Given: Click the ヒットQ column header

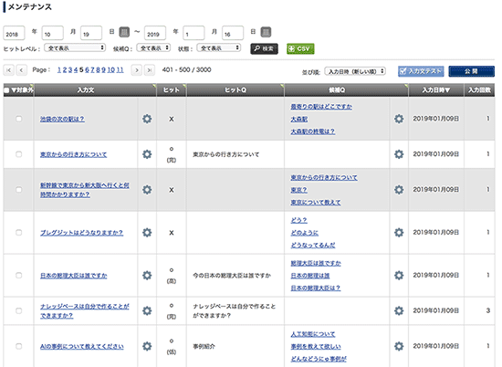Looking at the screenshot, I should click(235, 90).
